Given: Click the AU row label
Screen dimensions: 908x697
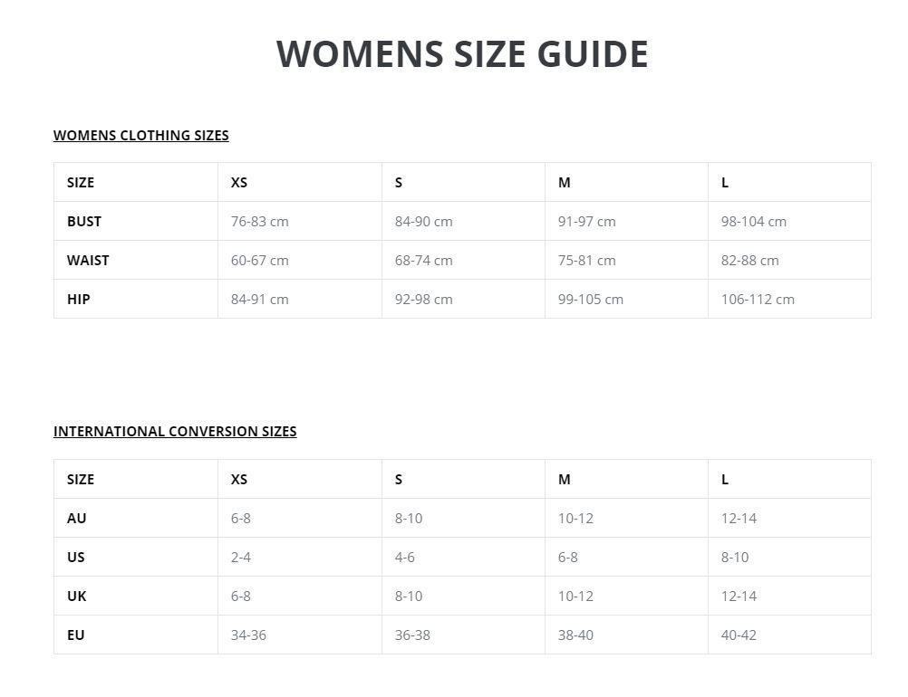Looking at the screenshot, I should coord(77,518).
